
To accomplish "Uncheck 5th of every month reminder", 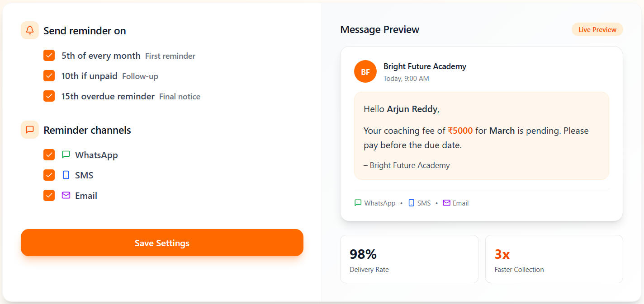I will tap(49, 56).
